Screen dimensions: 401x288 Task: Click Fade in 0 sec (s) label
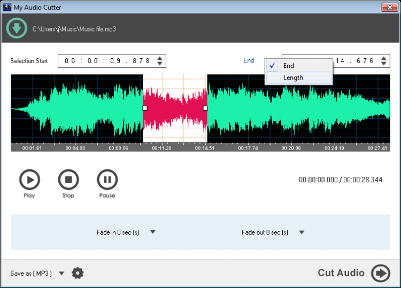(x=118, y=232)
